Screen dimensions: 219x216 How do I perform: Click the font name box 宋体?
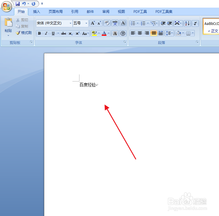coord(52,23)
